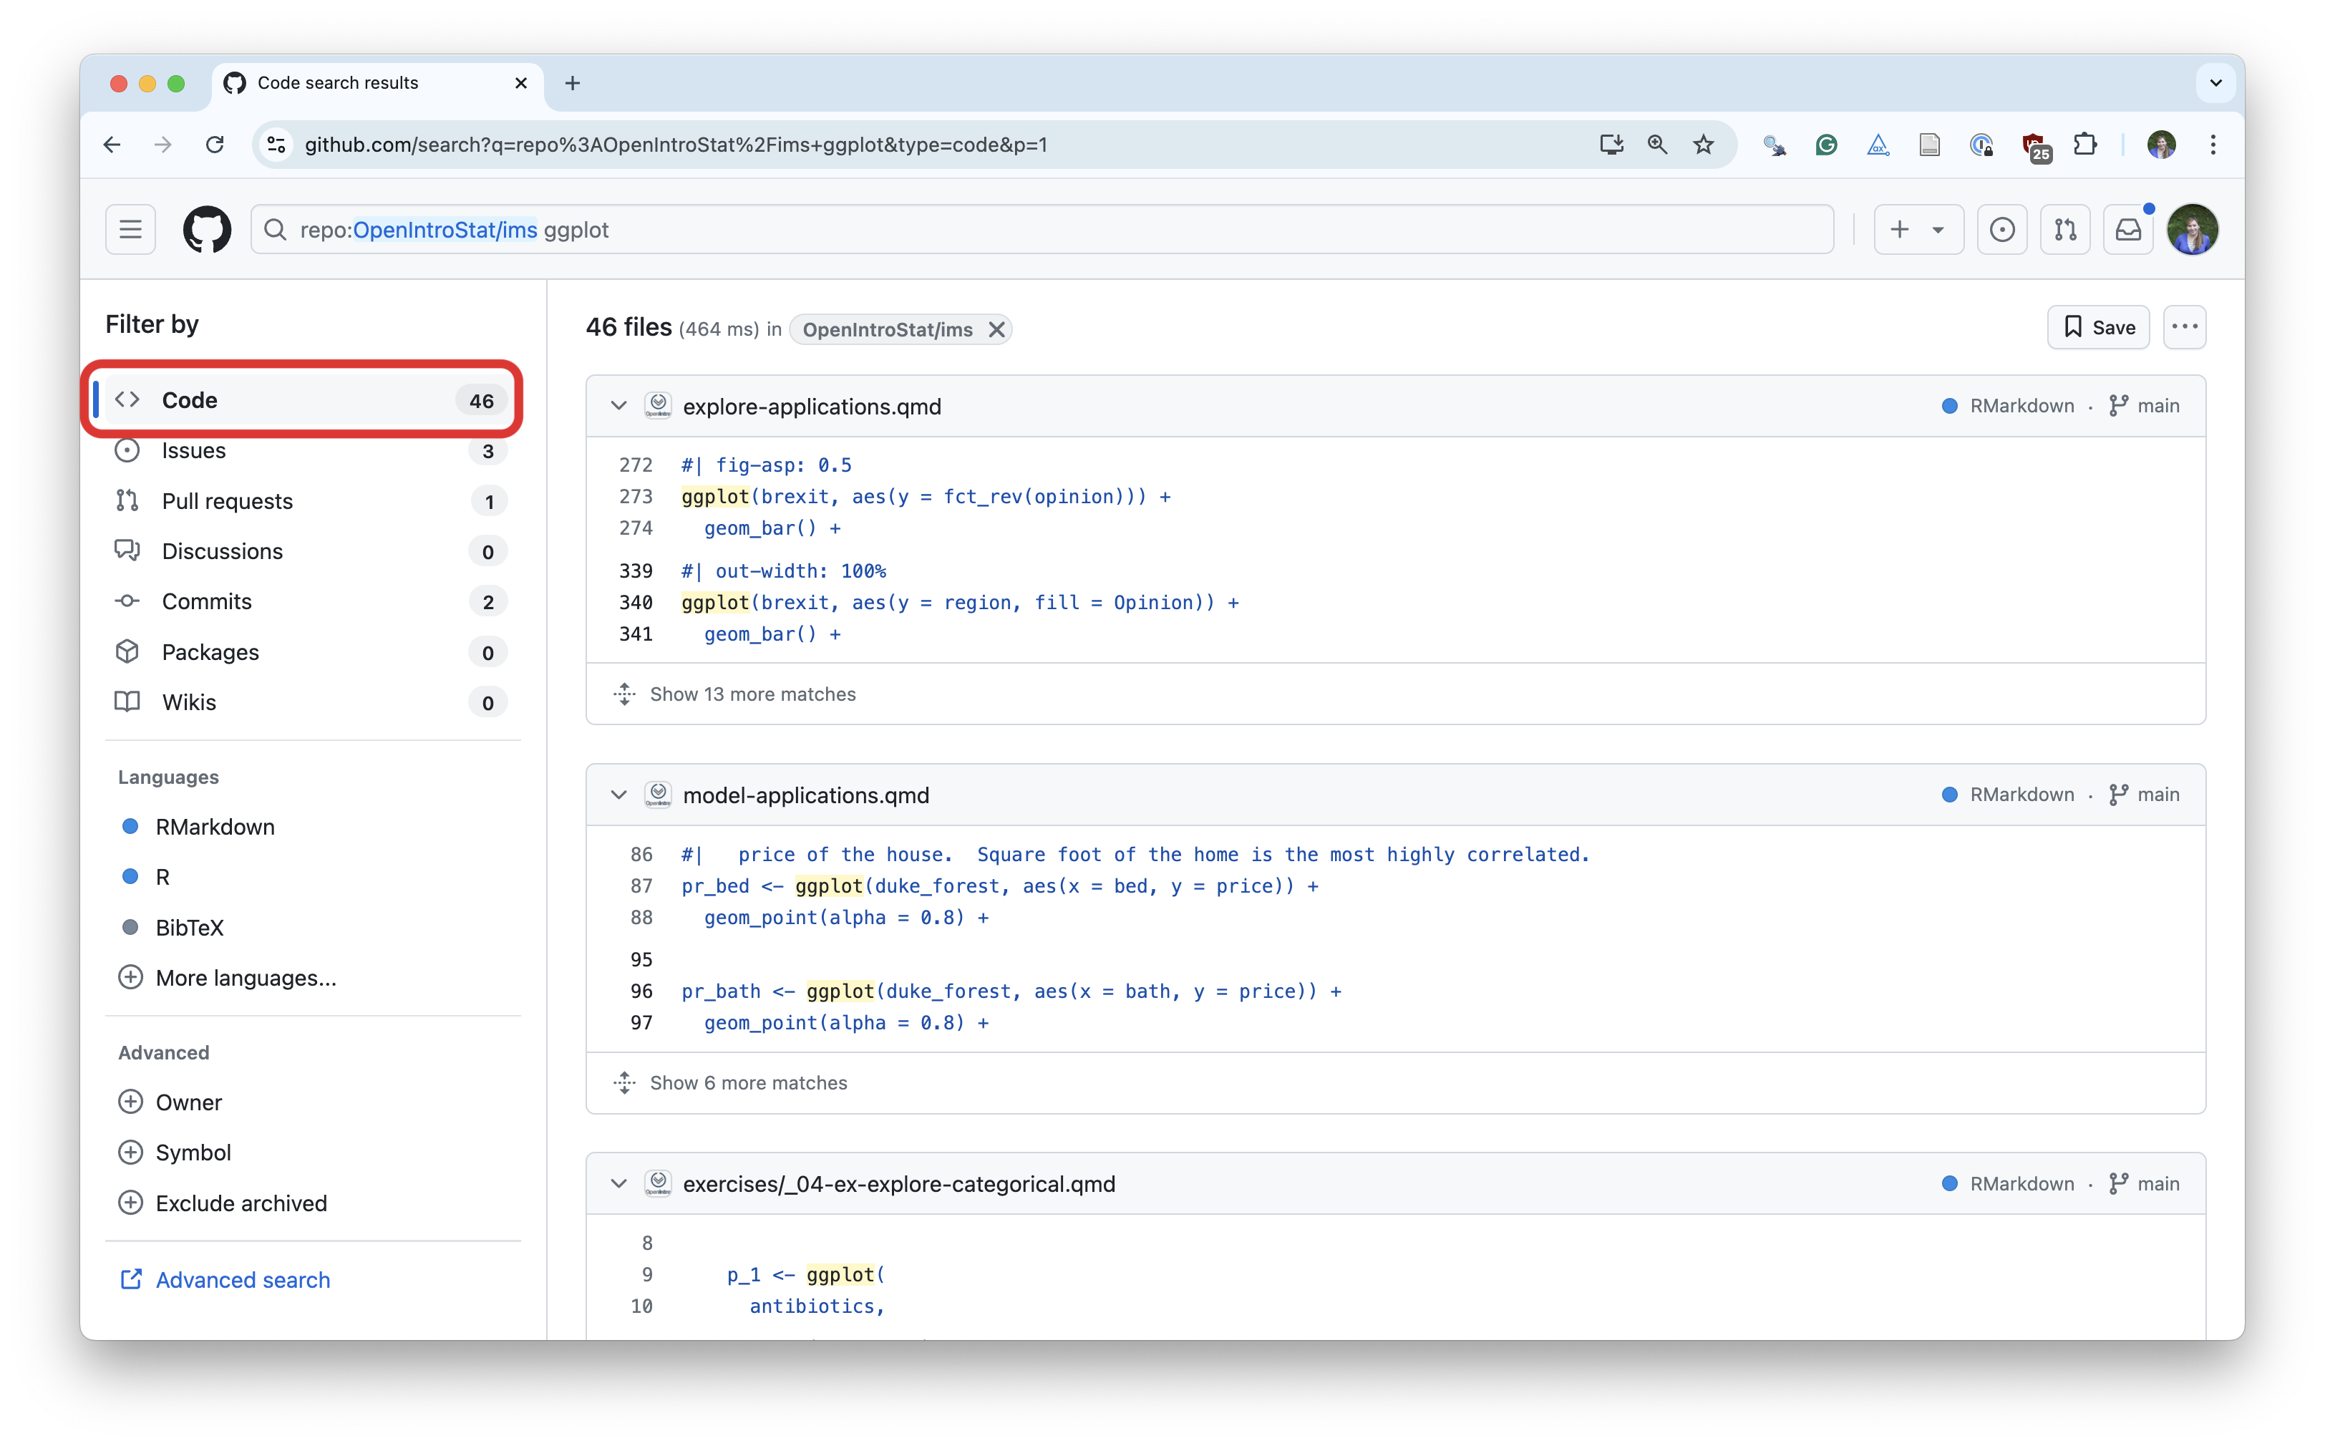Image resolution: width=2325 pixels, height=1446 pixels.
Task: Open the dropdown next to the plus icon
Action: (1938, 230)
